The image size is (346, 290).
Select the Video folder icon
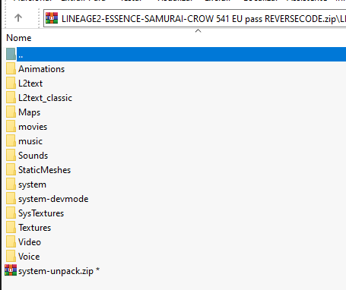click(x=11, y=242)
